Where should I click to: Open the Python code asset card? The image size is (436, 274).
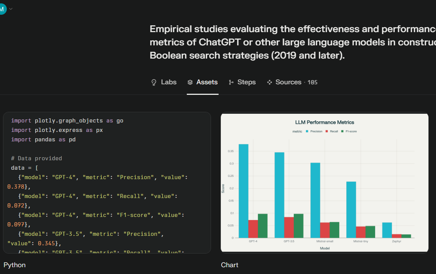coord(107,183)
